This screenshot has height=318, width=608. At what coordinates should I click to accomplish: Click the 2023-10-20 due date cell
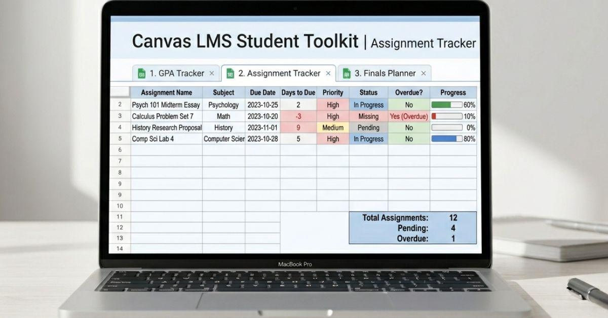pyautogui.click(x=262, y=116)
